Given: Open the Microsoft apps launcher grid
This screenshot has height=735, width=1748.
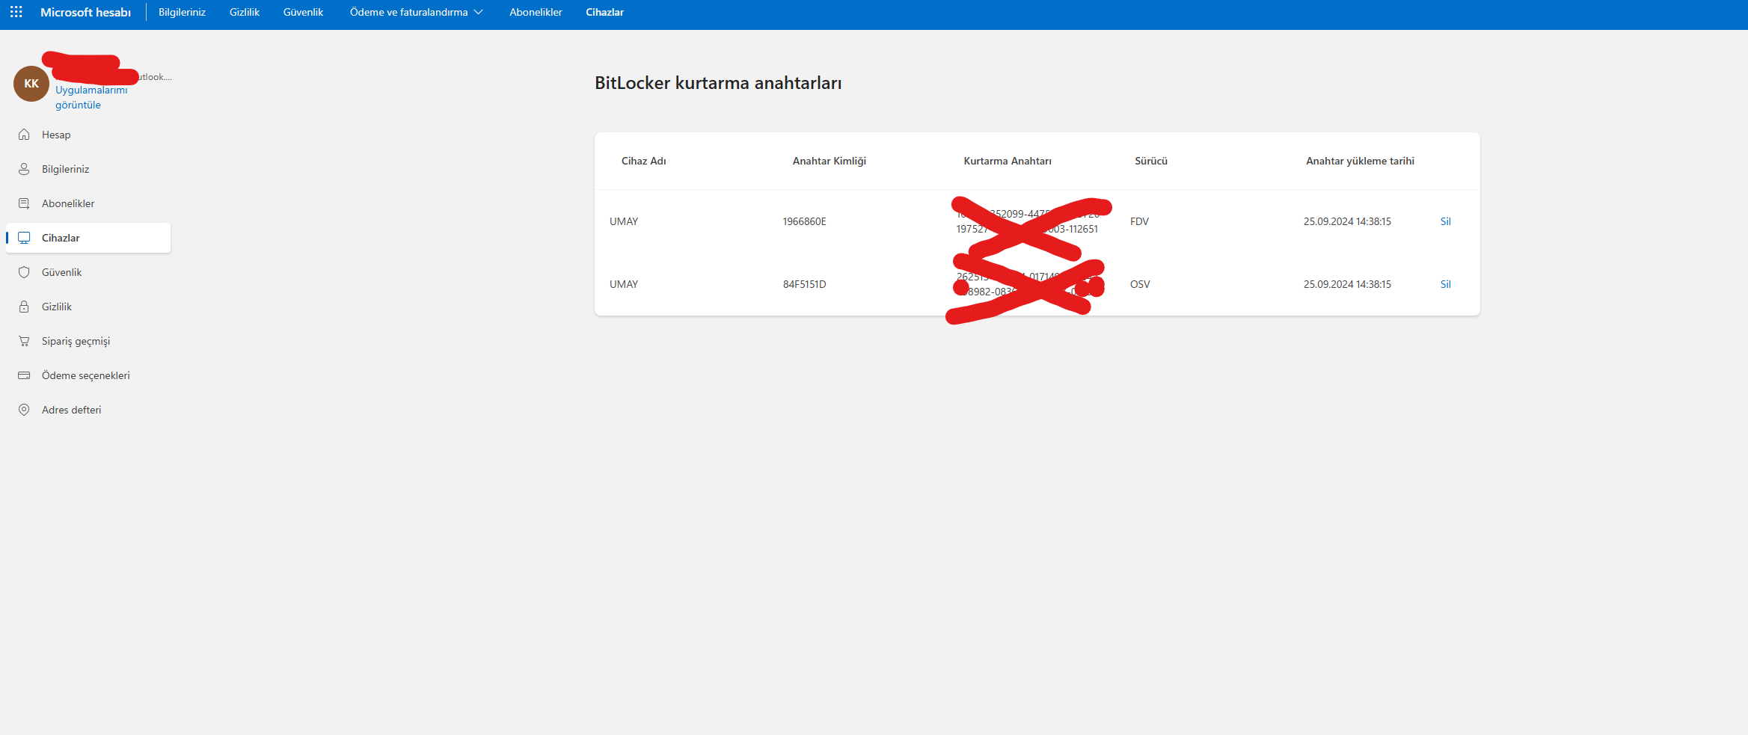Looking at the screenshot, I should click(x=16, y=12).
